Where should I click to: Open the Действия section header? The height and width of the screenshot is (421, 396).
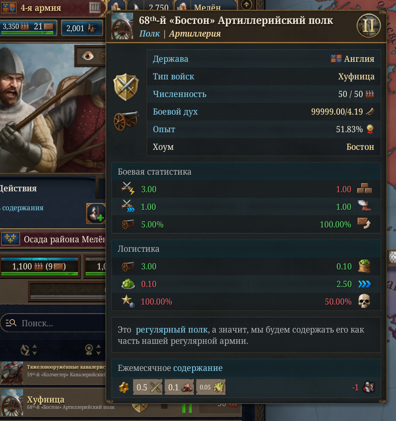tap(18, 188)
